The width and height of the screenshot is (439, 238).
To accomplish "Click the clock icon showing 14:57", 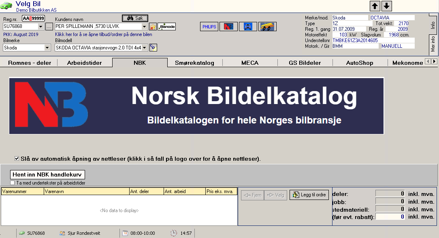I will [x=175, y=233].
